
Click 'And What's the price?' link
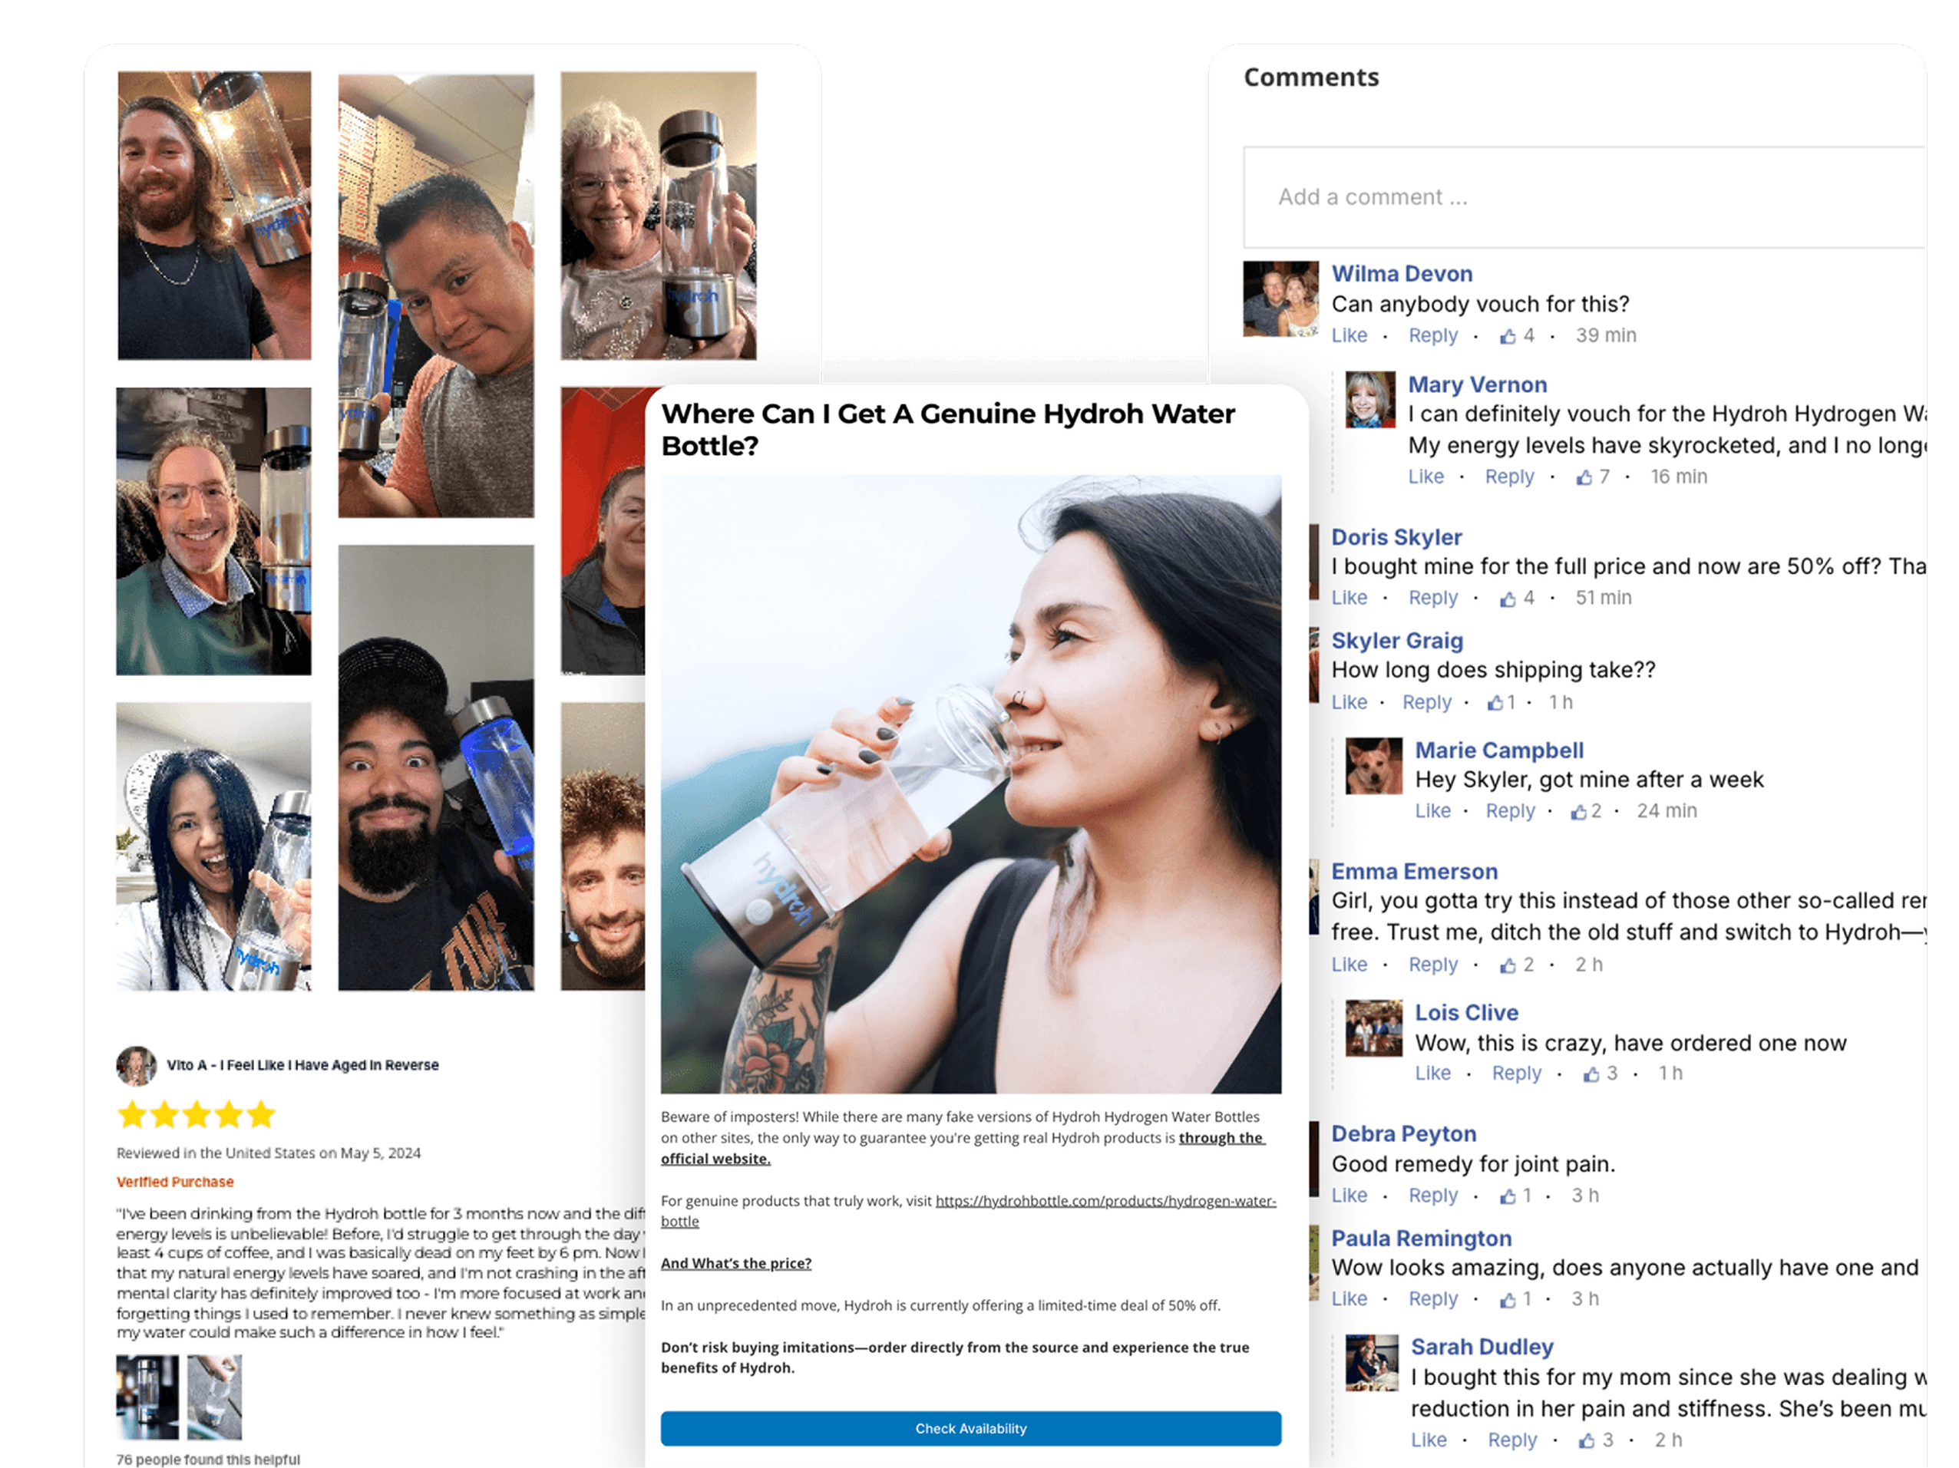735,1265
